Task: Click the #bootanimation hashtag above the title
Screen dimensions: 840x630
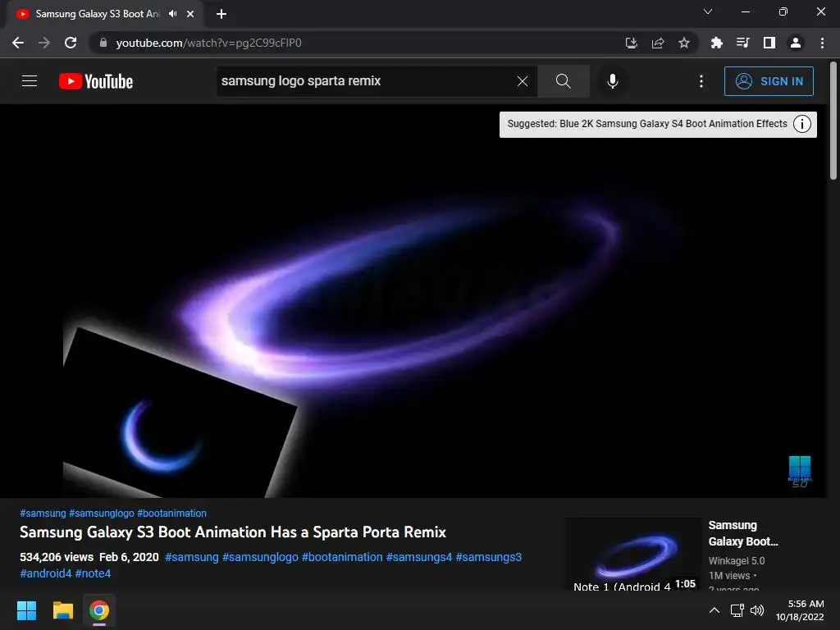Action: coord(171,514)
